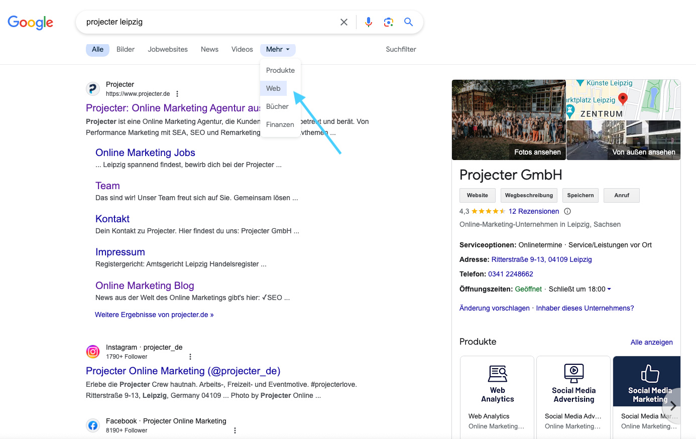Open the 12 Rezensionen link
Viewport: 696px width, 439px height.
coord(534,211)
